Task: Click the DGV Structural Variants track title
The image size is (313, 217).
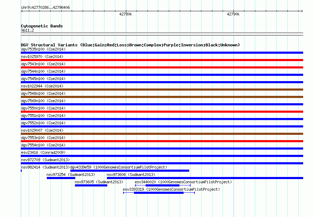Action: click(130, 45)
